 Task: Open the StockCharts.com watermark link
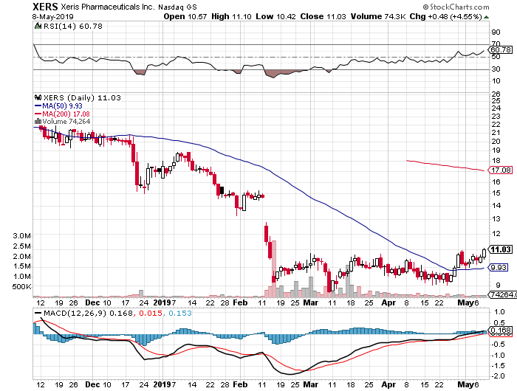pyautogui.click(x=456, y=7)
